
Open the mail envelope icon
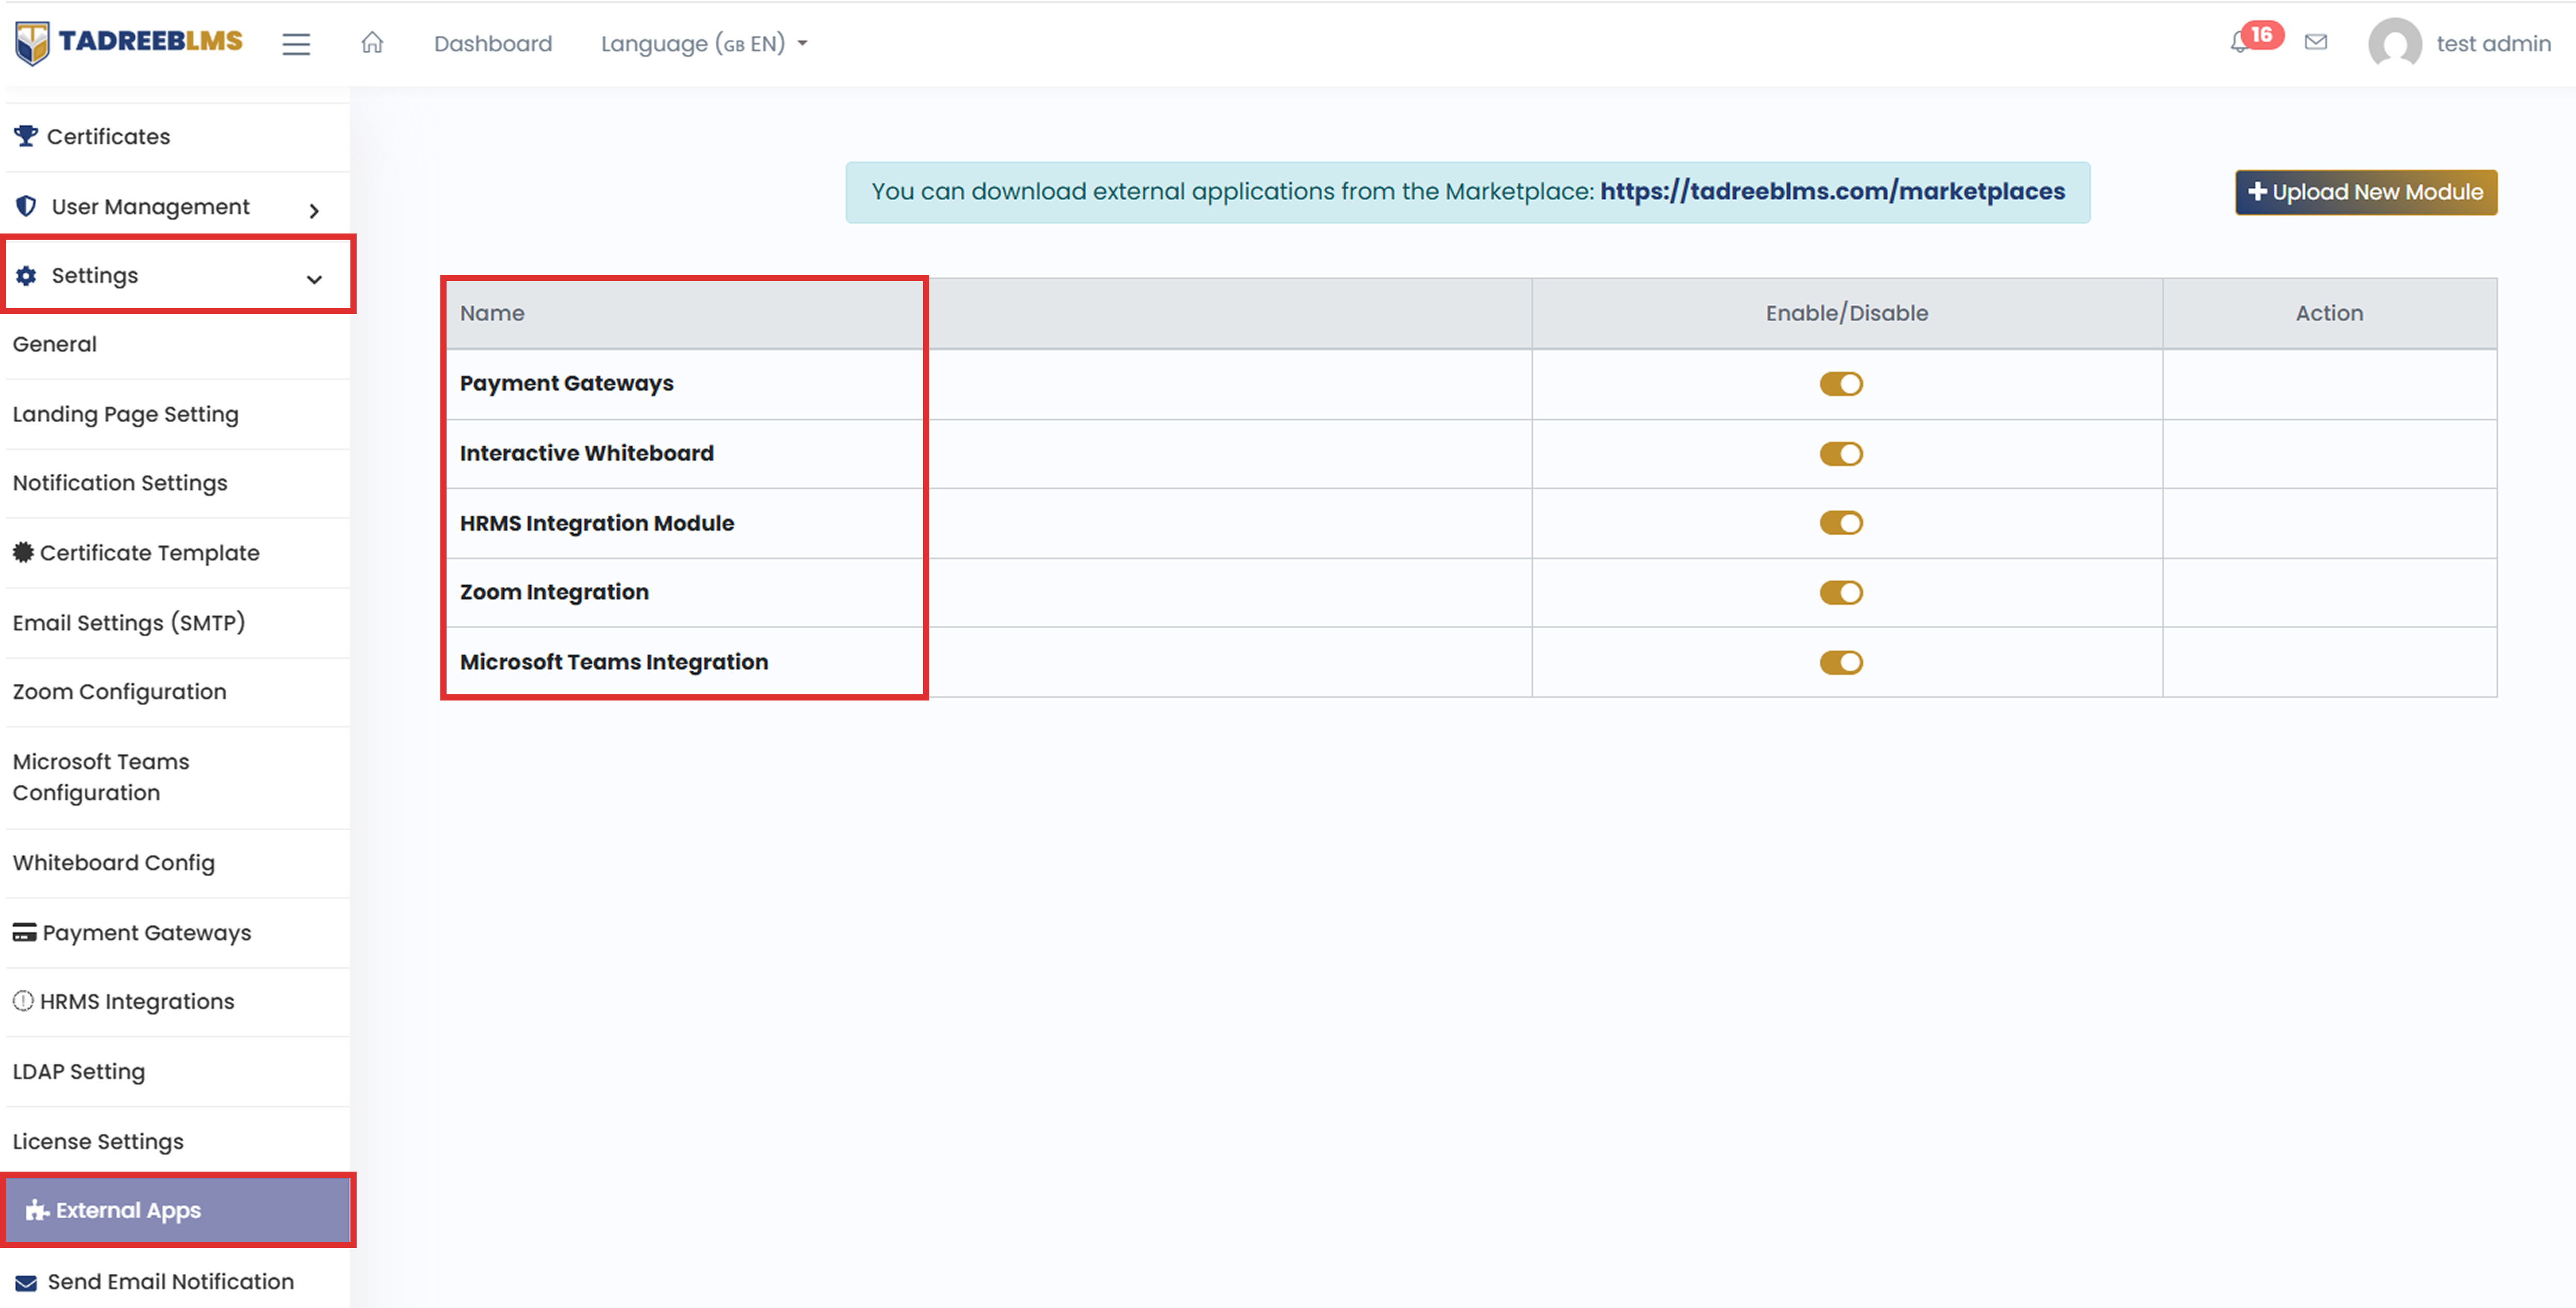(2316, 42)
